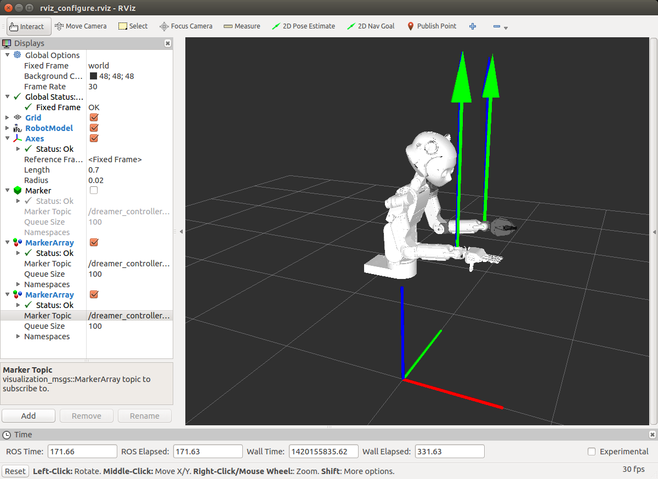
Task: Close the Displays panel
Action: click(168, 43)
